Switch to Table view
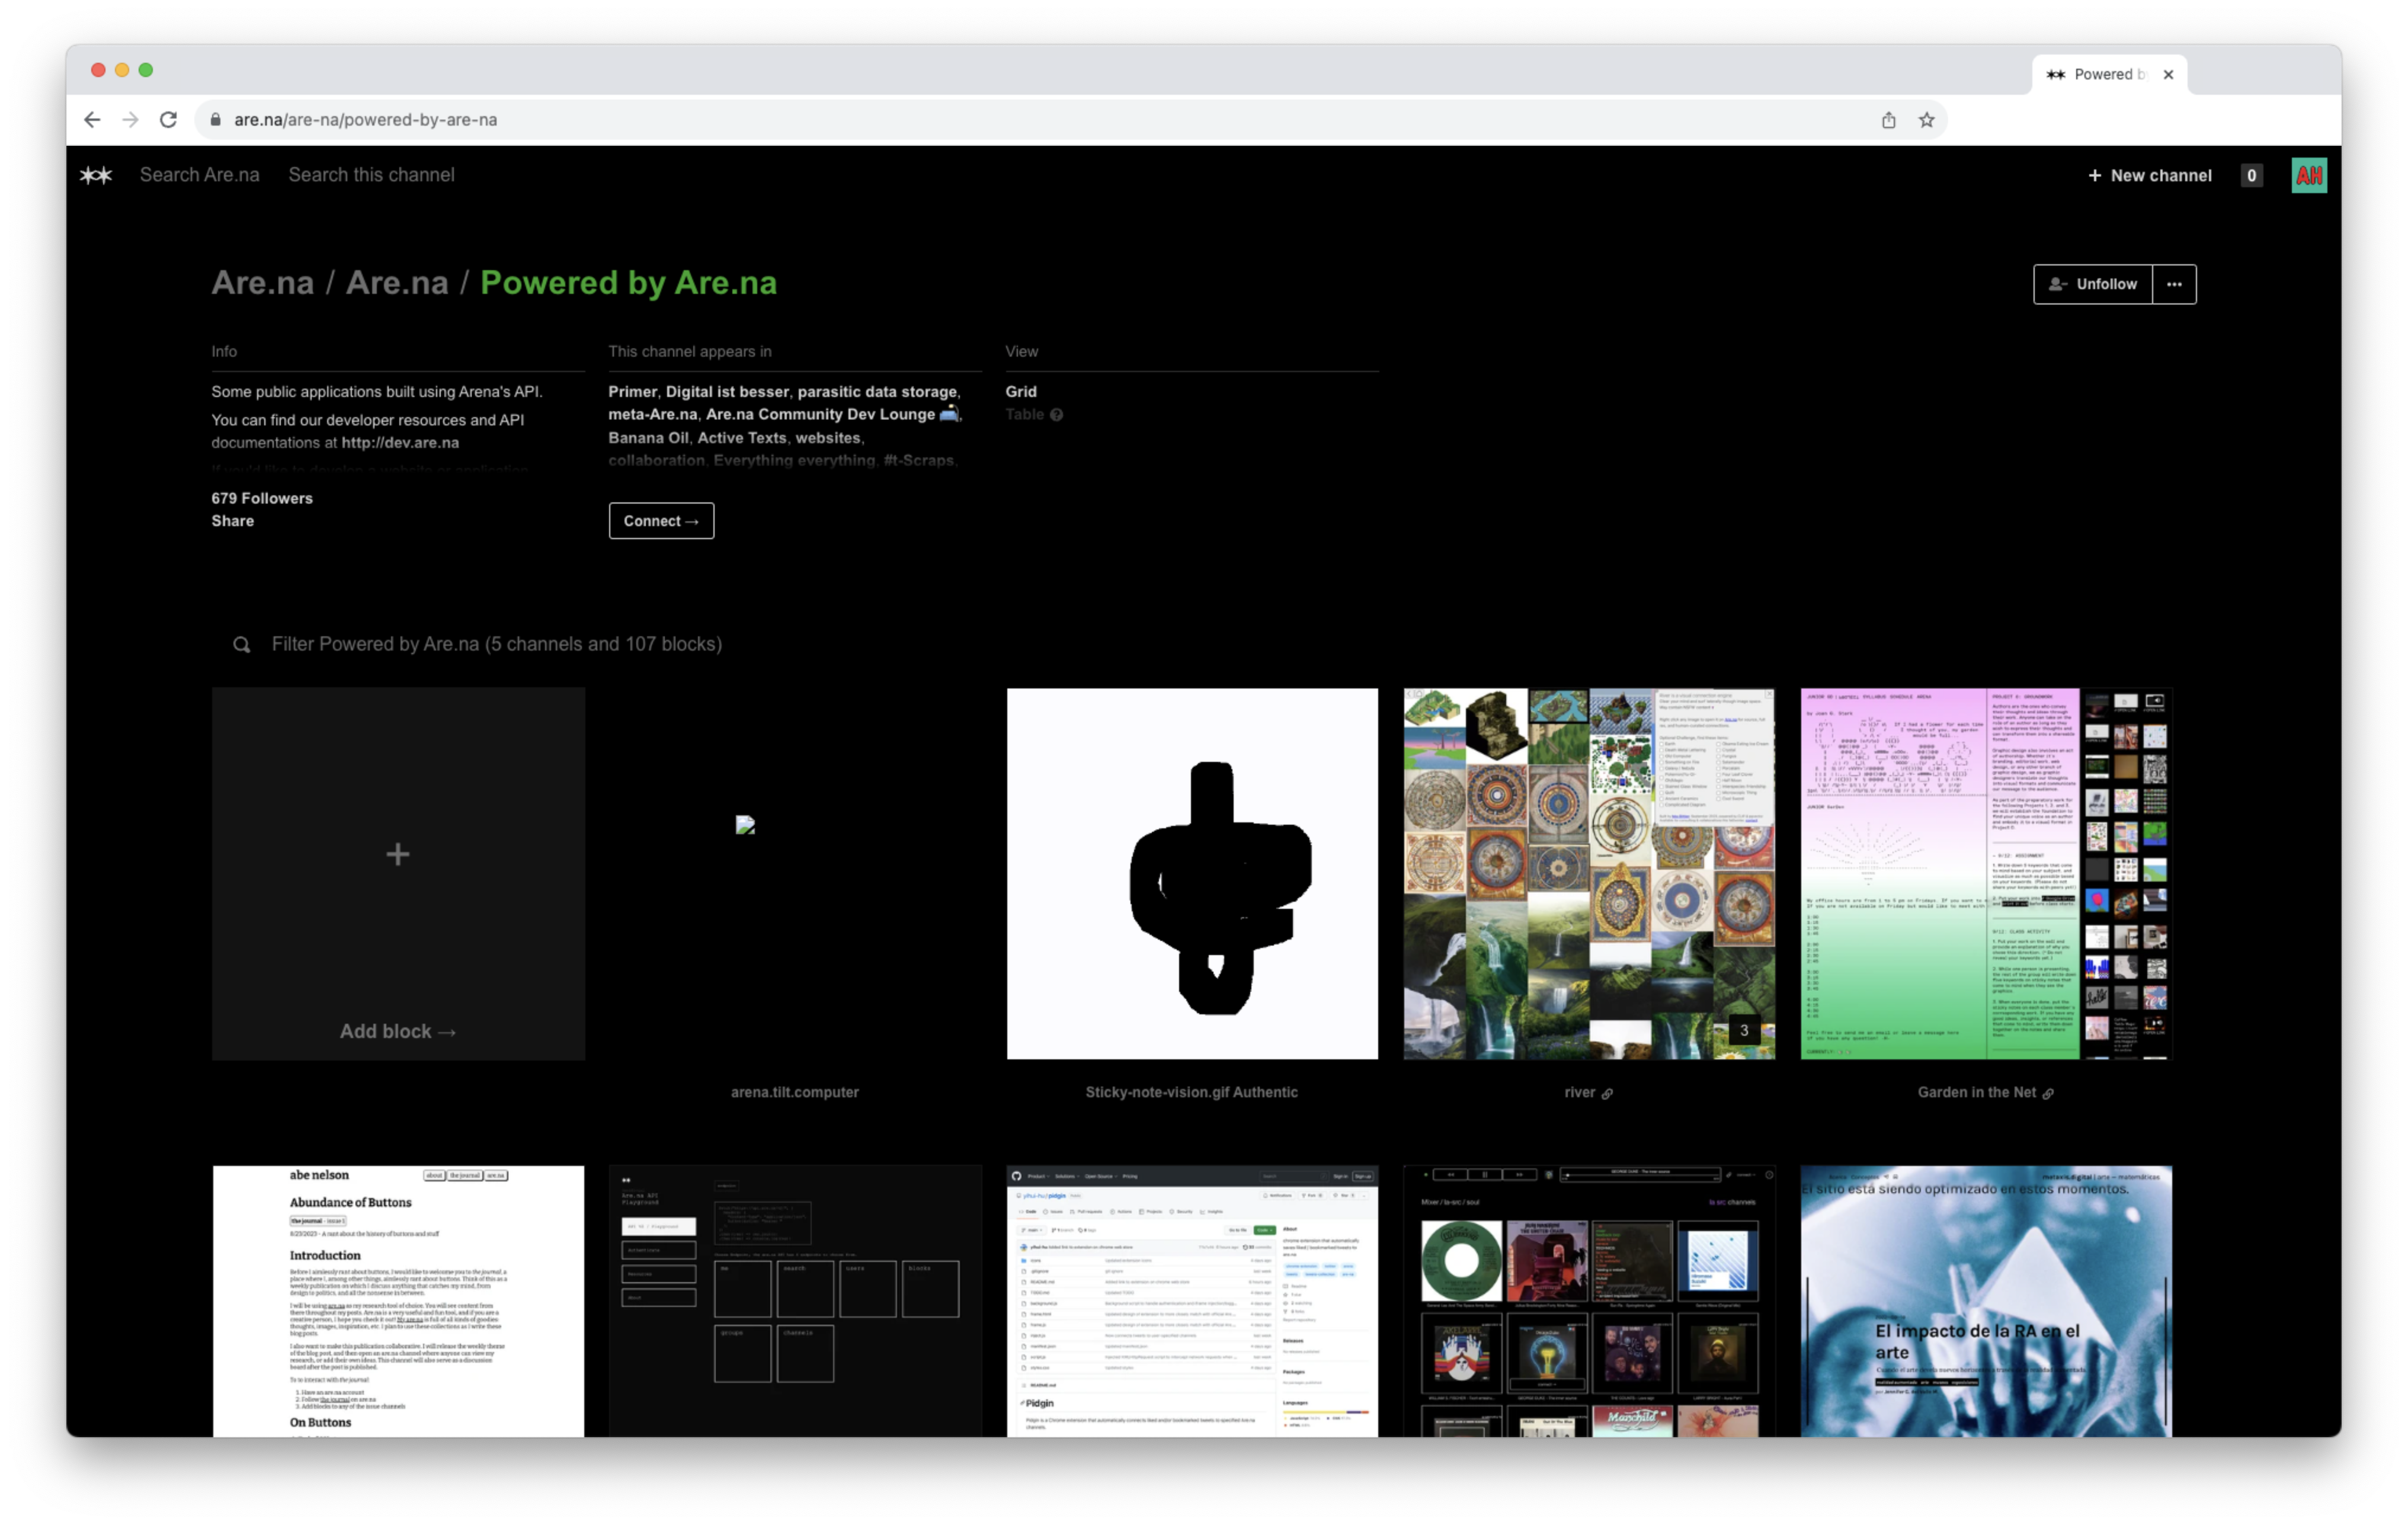Viewport: 2408px width, 1525px height. pos(1024,414)
